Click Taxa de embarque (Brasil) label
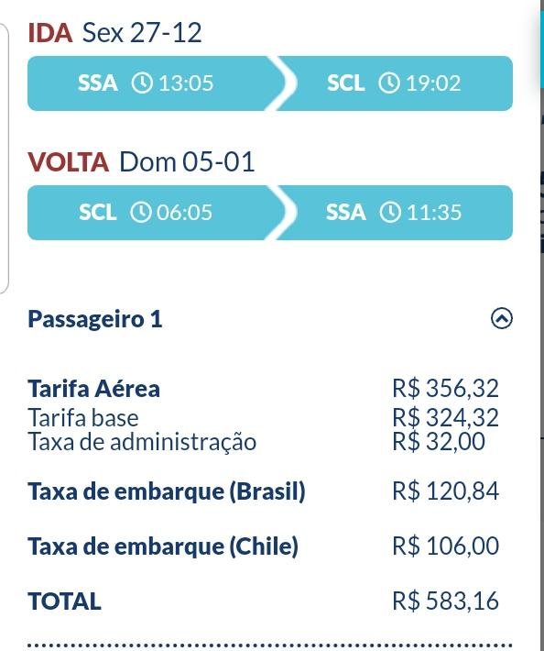 click(x=167, y=491)
